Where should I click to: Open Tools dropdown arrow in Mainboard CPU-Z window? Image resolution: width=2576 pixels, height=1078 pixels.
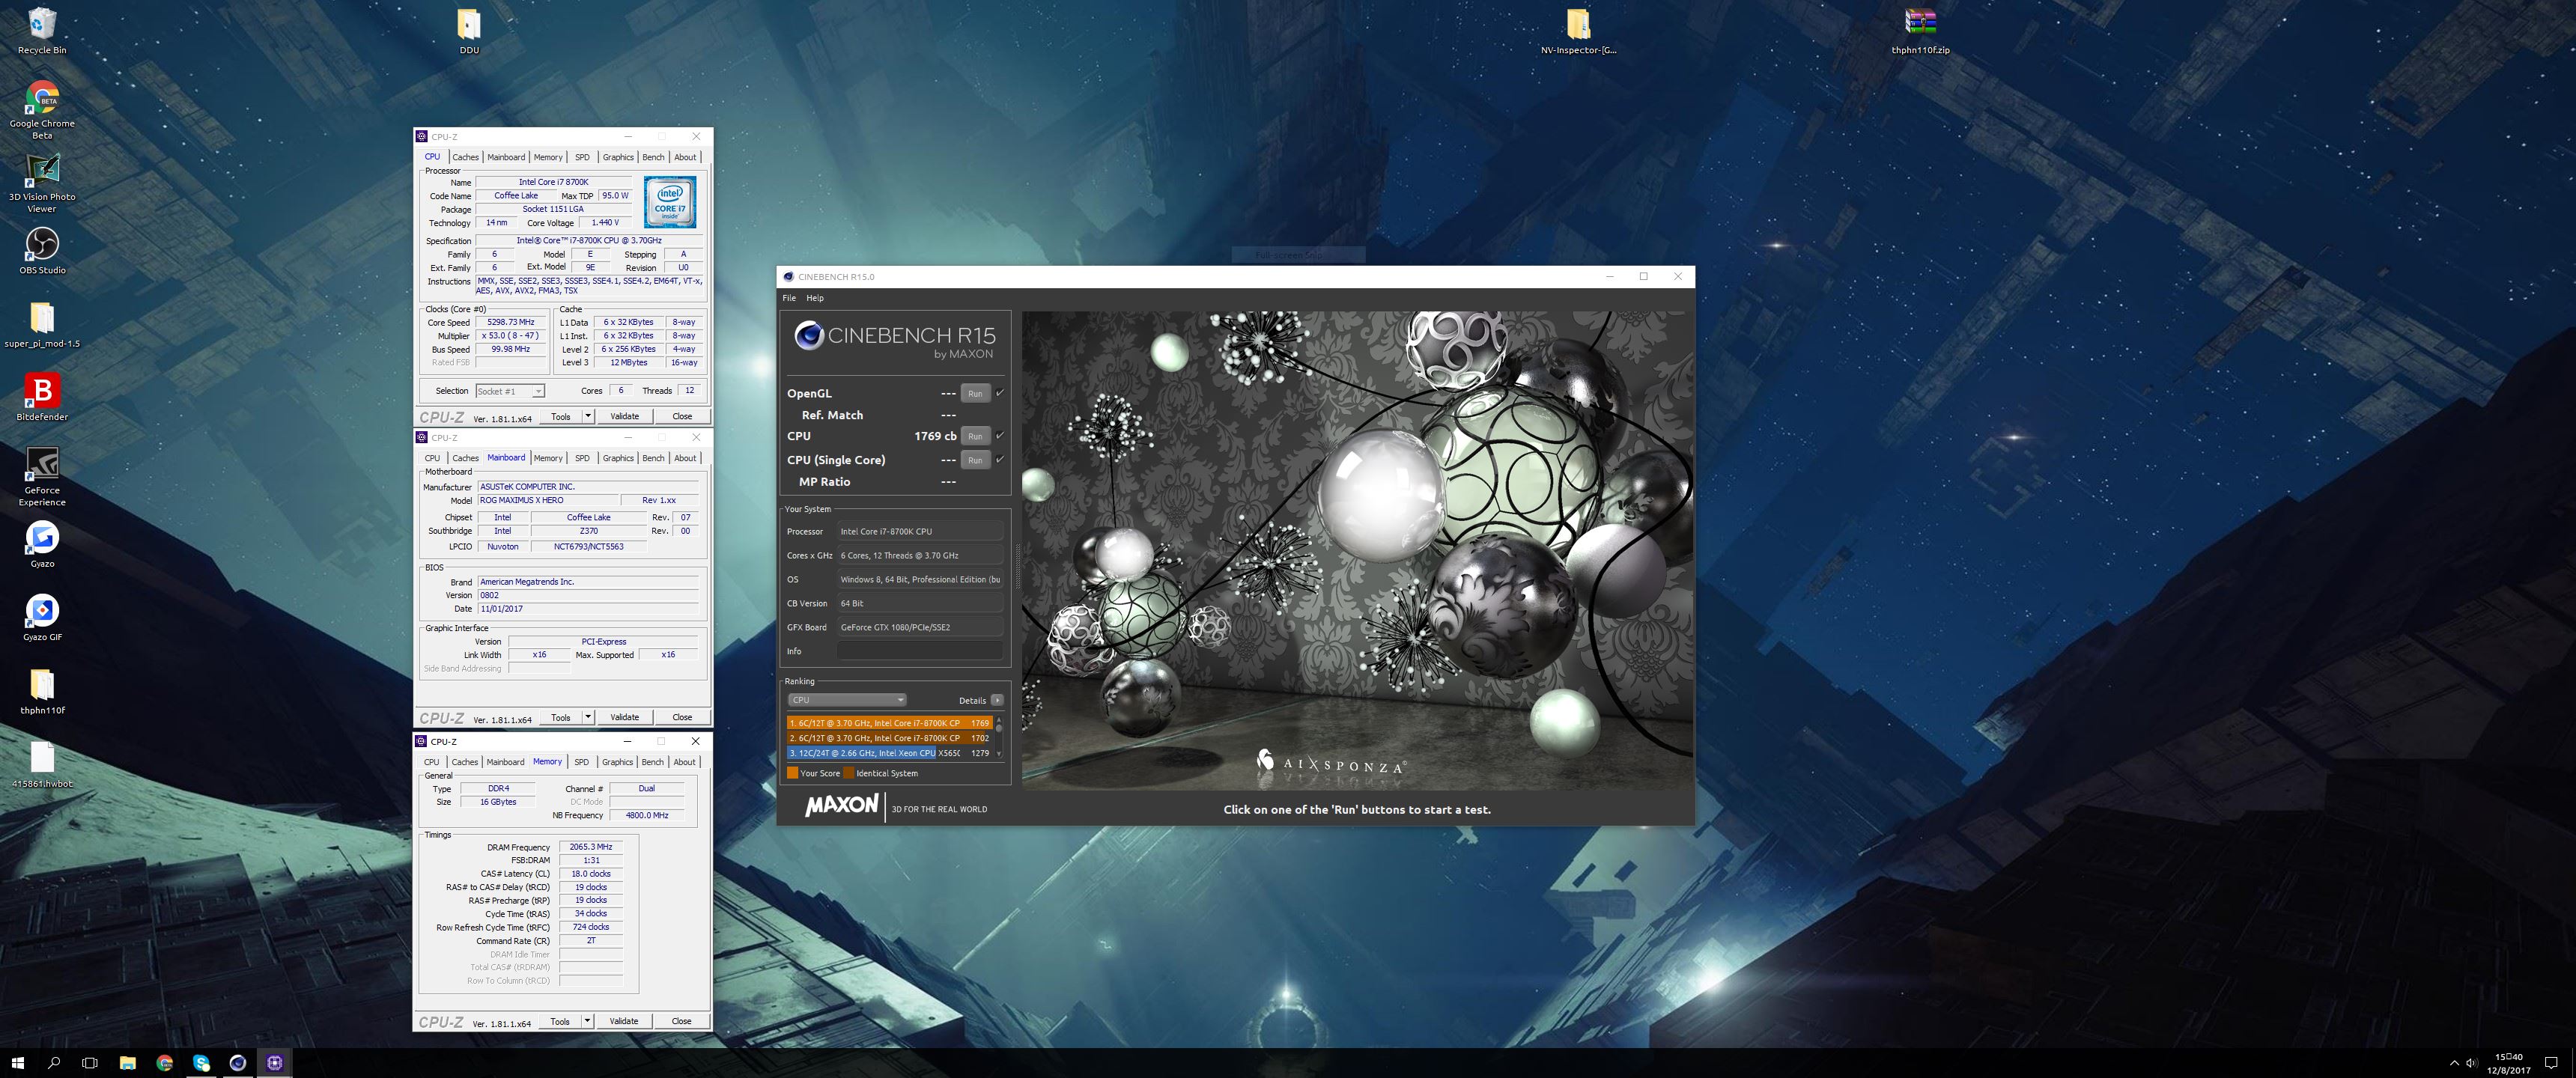coord(588,717)
